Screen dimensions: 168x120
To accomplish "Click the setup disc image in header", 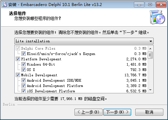I will pos(157,17).
